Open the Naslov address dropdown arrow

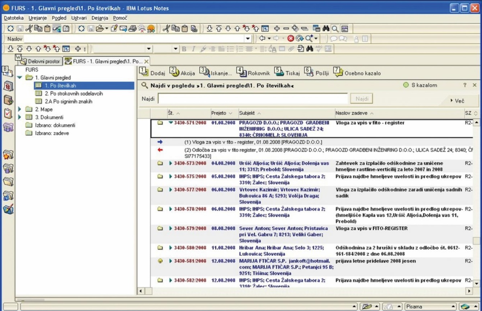(x=248, y=39)
